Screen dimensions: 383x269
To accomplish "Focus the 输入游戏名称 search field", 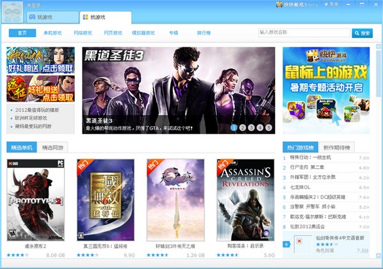I will pyautogui.click(x=304, y=33).
